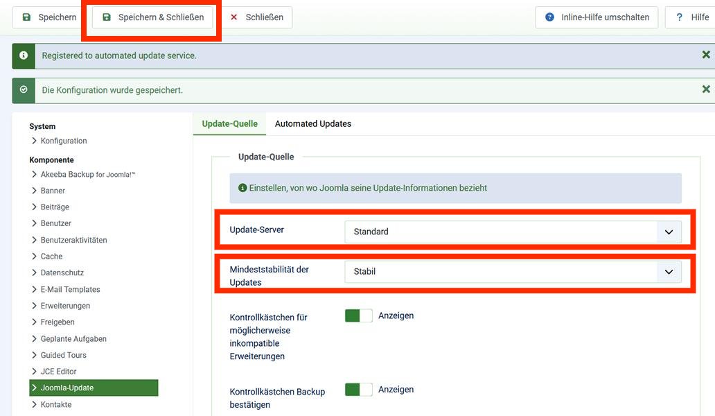Toggle Anzeigen for incompatible extensions checkbox
This screenshot has width=715, height=416.
pyautogui.click(x=358, y=315)
